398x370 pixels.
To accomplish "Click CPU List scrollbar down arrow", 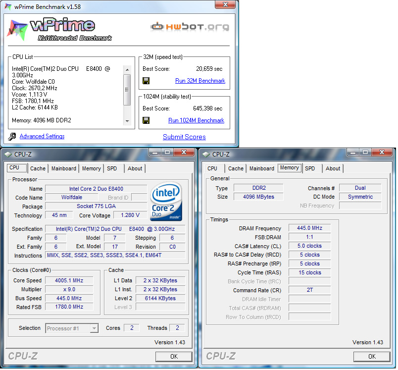I will coord(127,121).
